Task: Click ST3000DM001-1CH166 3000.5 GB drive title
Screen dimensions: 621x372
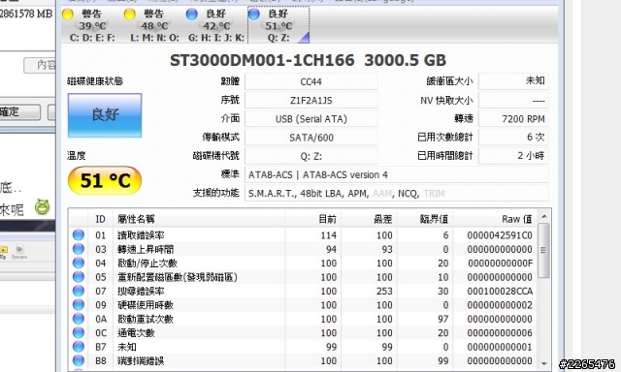Action: 308,60
